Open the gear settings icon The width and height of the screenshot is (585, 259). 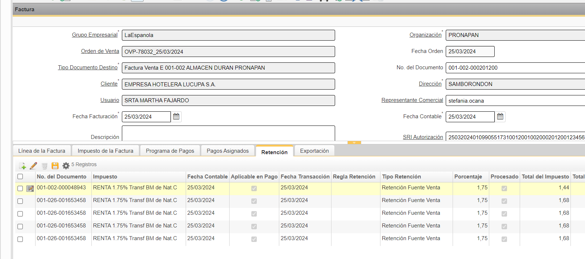pos(66,166)
